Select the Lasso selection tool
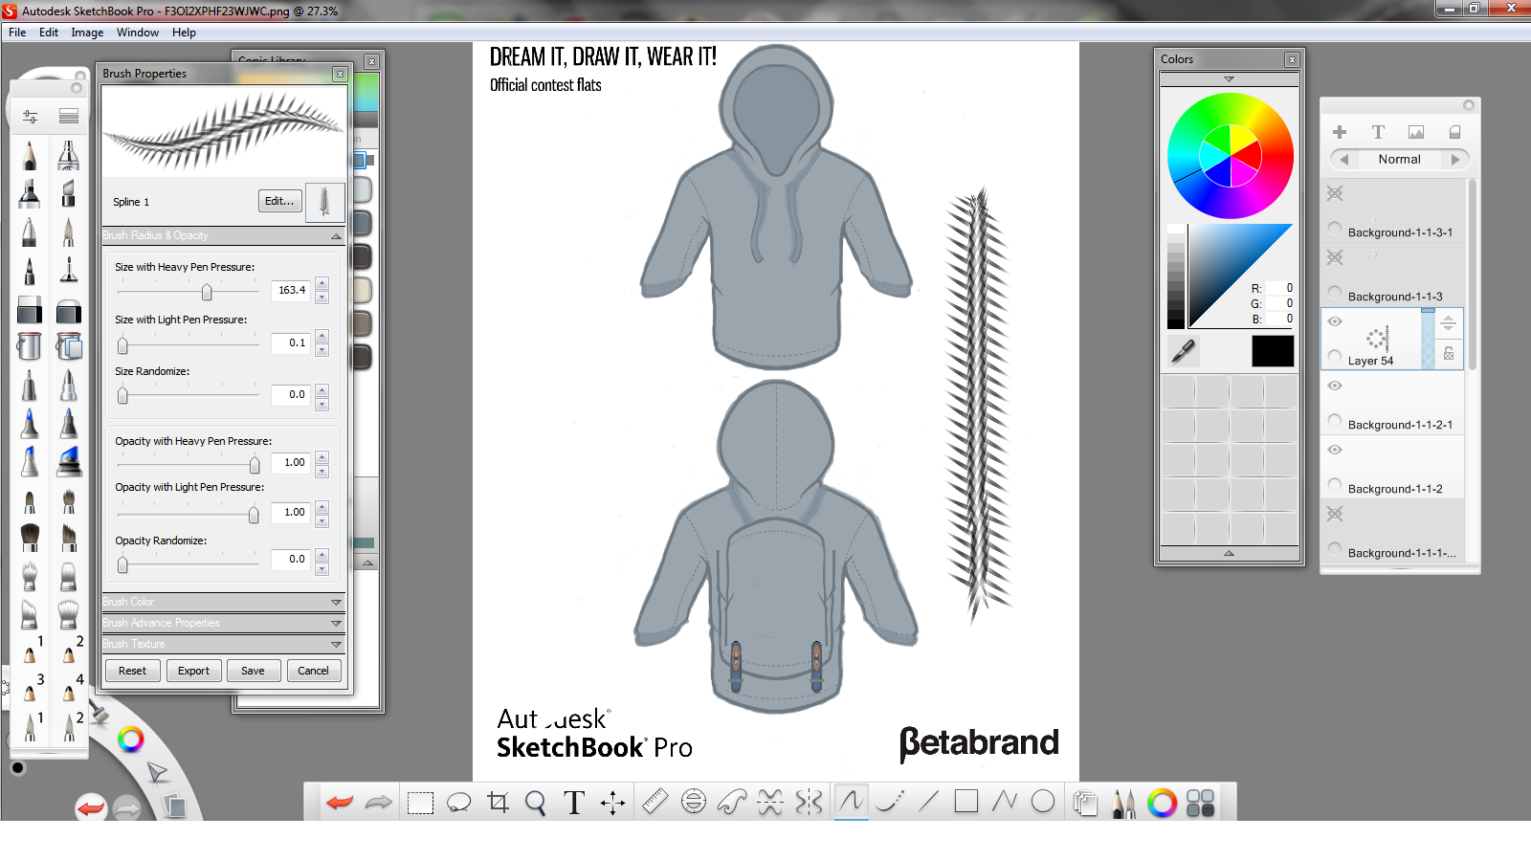 [x=459, y=803]
